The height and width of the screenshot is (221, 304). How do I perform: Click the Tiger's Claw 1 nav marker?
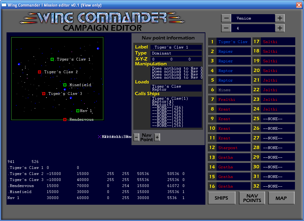[x=52, y=59]
